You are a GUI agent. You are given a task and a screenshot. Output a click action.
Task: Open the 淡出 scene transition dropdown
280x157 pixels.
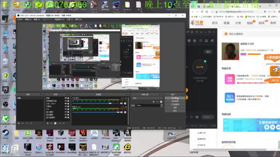[x=147, y=98]
